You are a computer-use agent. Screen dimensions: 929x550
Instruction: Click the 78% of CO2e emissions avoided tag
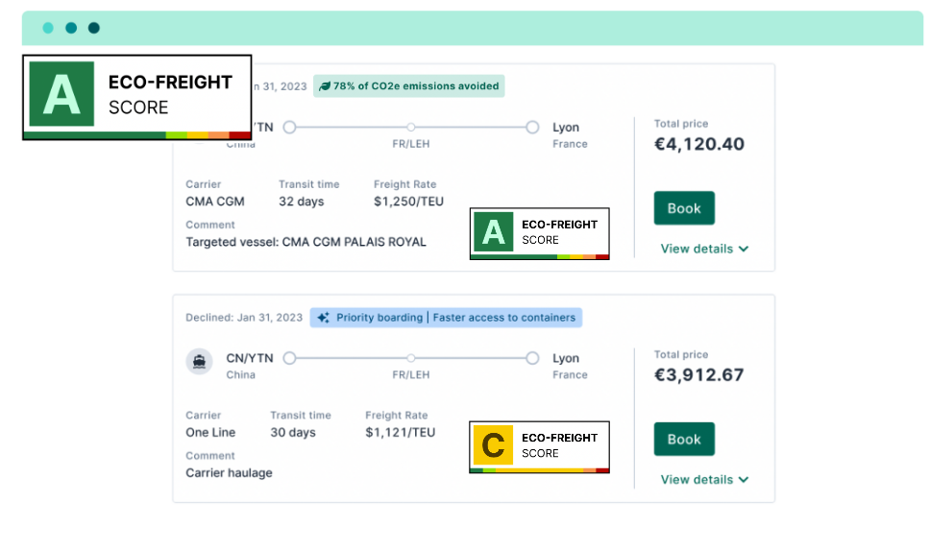[409, 85]
